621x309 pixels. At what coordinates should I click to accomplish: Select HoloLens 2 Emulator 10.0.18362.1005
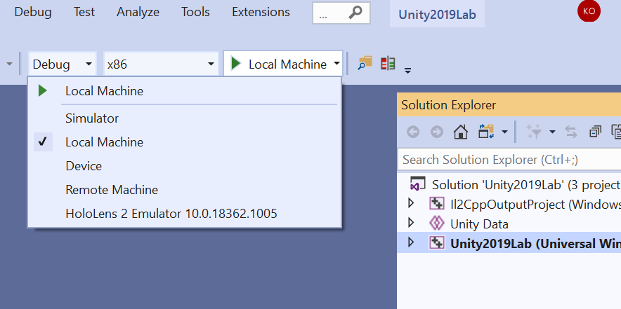tap(185, 214)
